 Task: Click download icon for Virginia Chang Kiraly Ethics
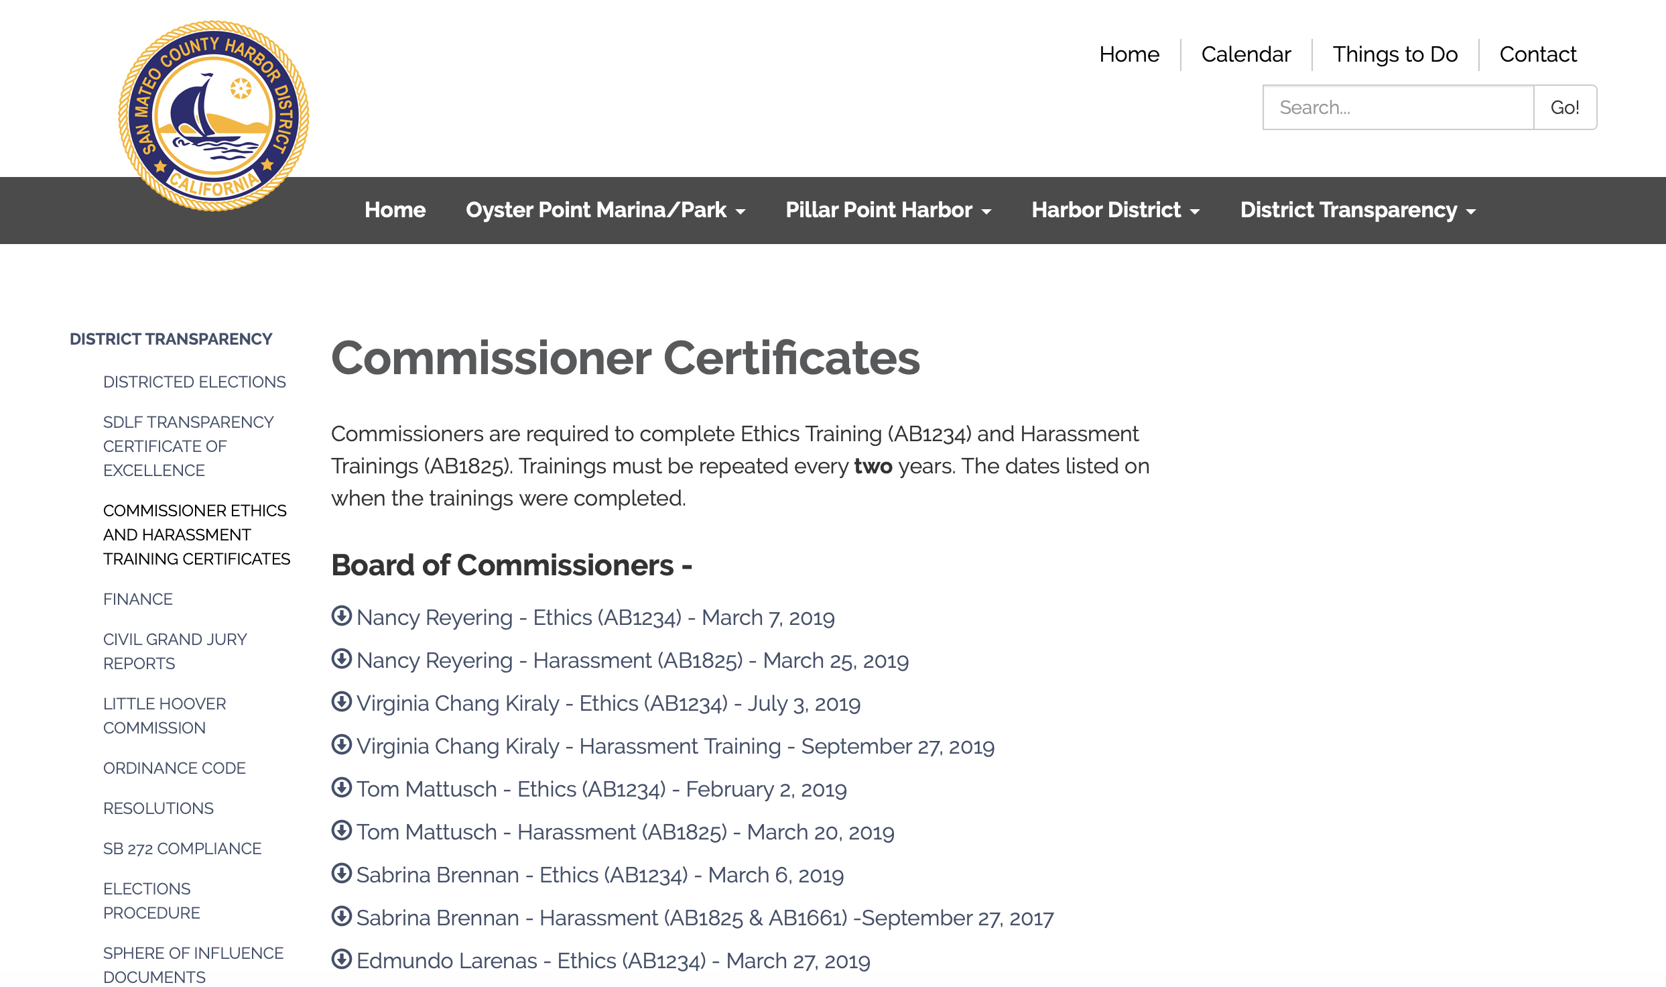342,701
